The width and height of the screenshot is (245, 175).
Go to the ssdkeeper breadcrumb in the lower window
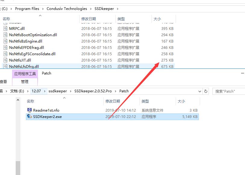click(x=58, y=91)
